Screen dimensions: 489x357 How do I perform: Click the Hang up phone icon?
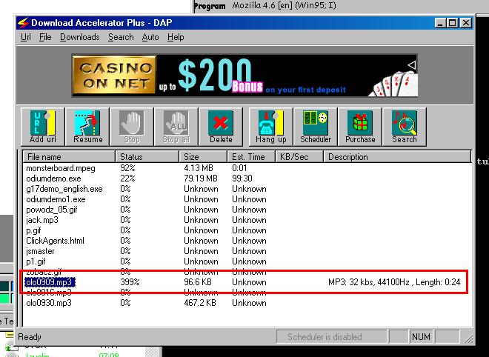pos(270,127)
